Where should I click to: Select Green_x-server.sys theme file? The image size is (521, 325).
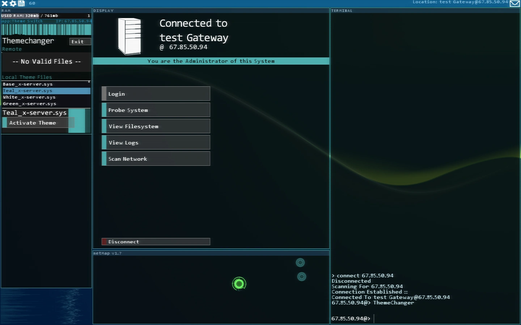(46, 104)
